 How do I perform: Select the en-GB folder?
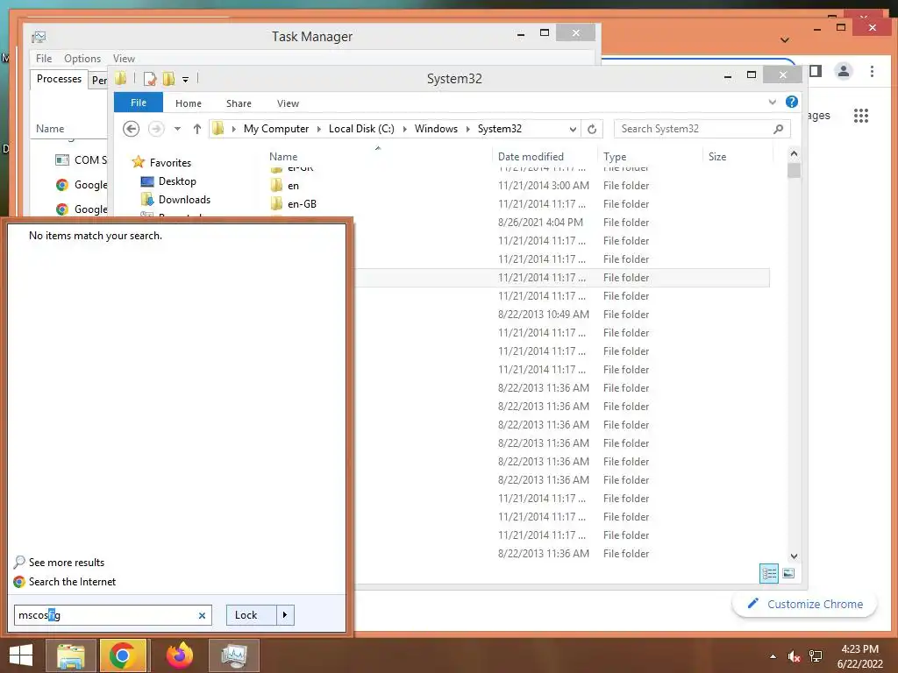[x=302, y=204]
